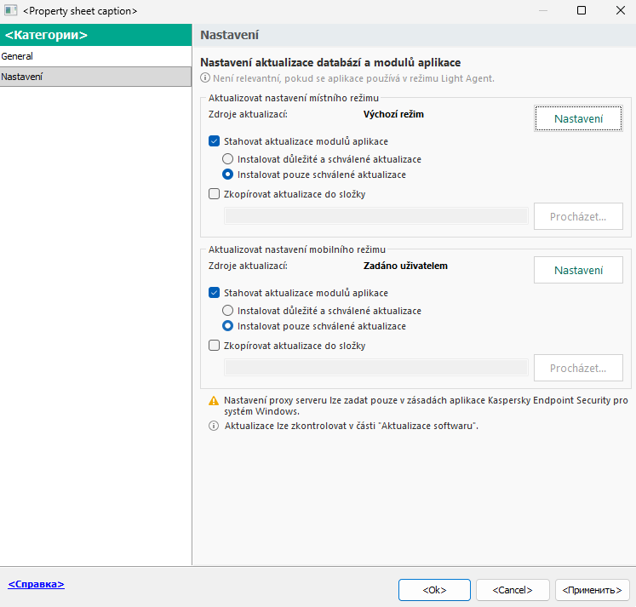Image resolution: width=636 pixels, height=607 pixels.
Task: Uncheck Stahovat aktualizace modulů in mobile mode
Action: pos(215,292)
